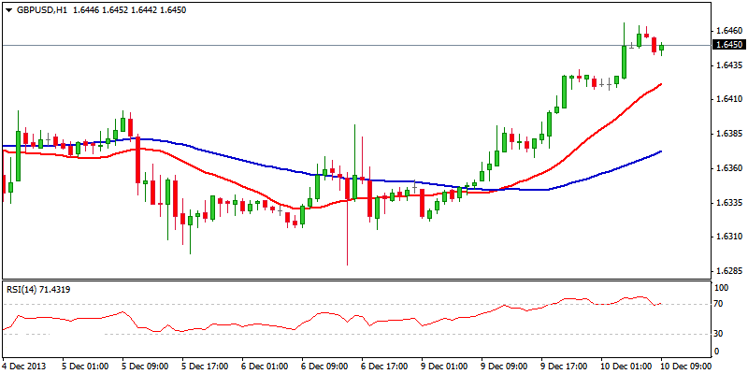Click the 1.6460 price axis label

click(x=726, y=30)
